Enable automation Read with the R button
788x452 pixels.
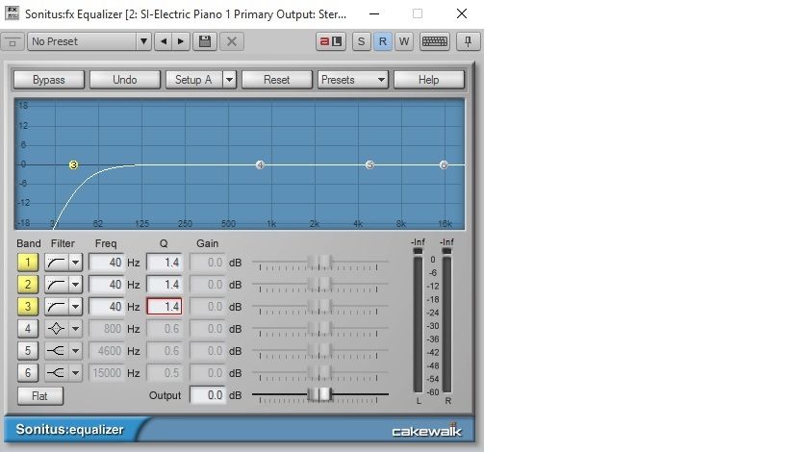click(x=382, y=41)
